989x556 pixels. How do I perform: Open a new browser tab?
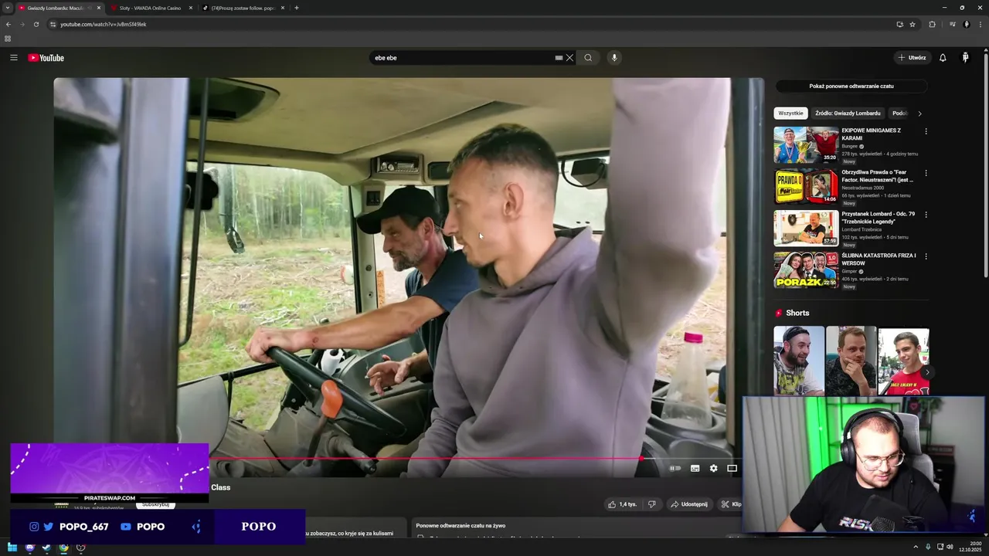297,8
